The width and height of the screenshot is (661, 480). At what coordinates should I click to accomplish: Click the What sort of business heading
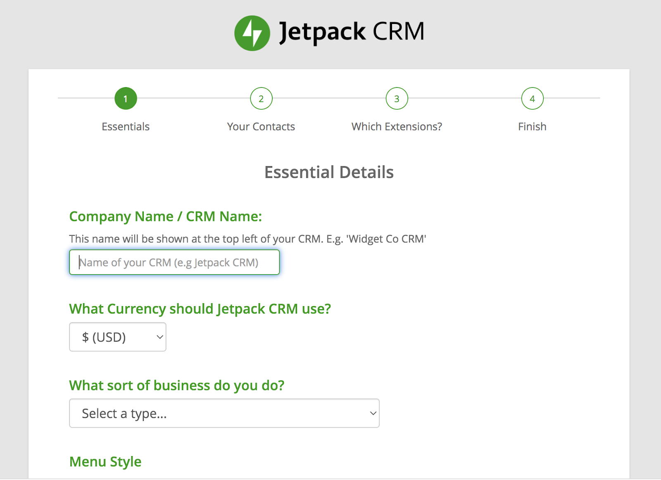177,385
